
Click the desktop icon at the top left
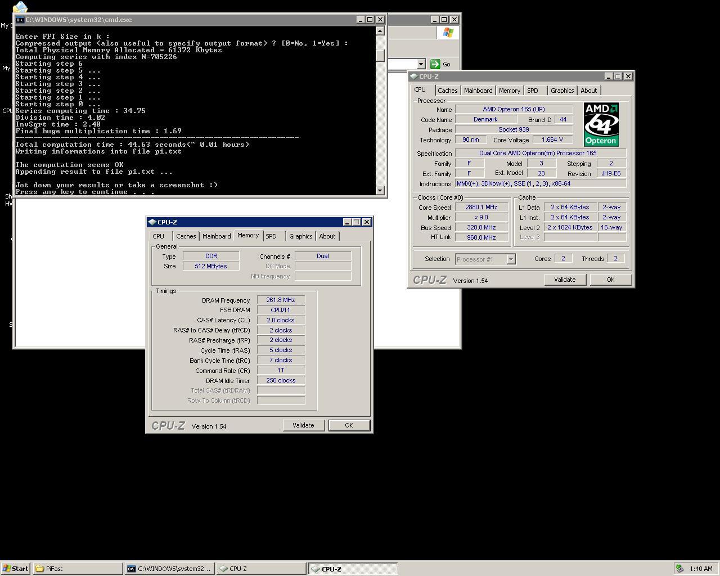tap(20, 7)
